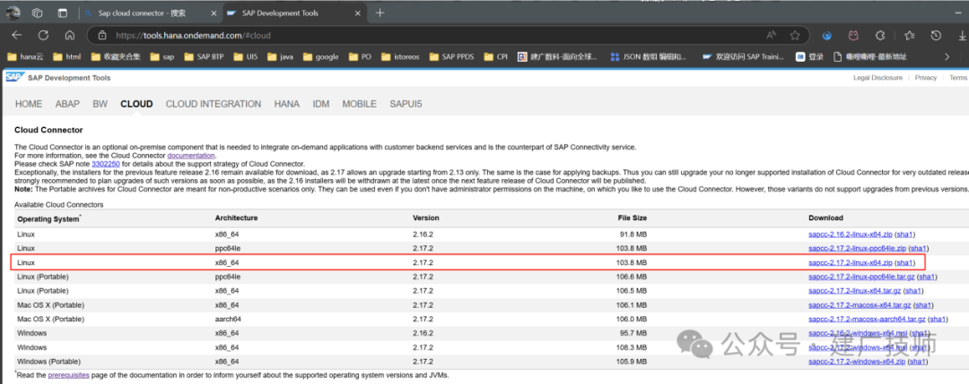
Task: Select the CLOUD section
Action: point(136,104)
